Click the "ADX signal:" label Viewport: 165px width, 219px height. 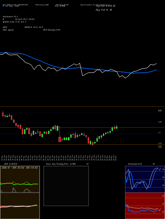coord(8,30)
